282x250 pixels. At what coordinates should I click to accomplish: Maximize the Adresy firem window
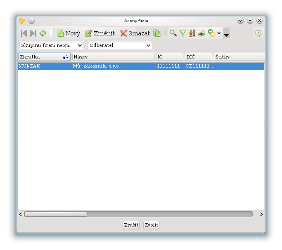[x=250, y=21]
